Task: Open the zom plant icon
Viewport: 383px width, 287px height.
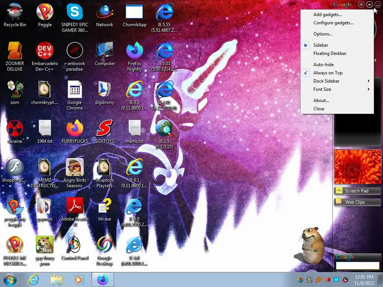Action: tap(15, 93)
